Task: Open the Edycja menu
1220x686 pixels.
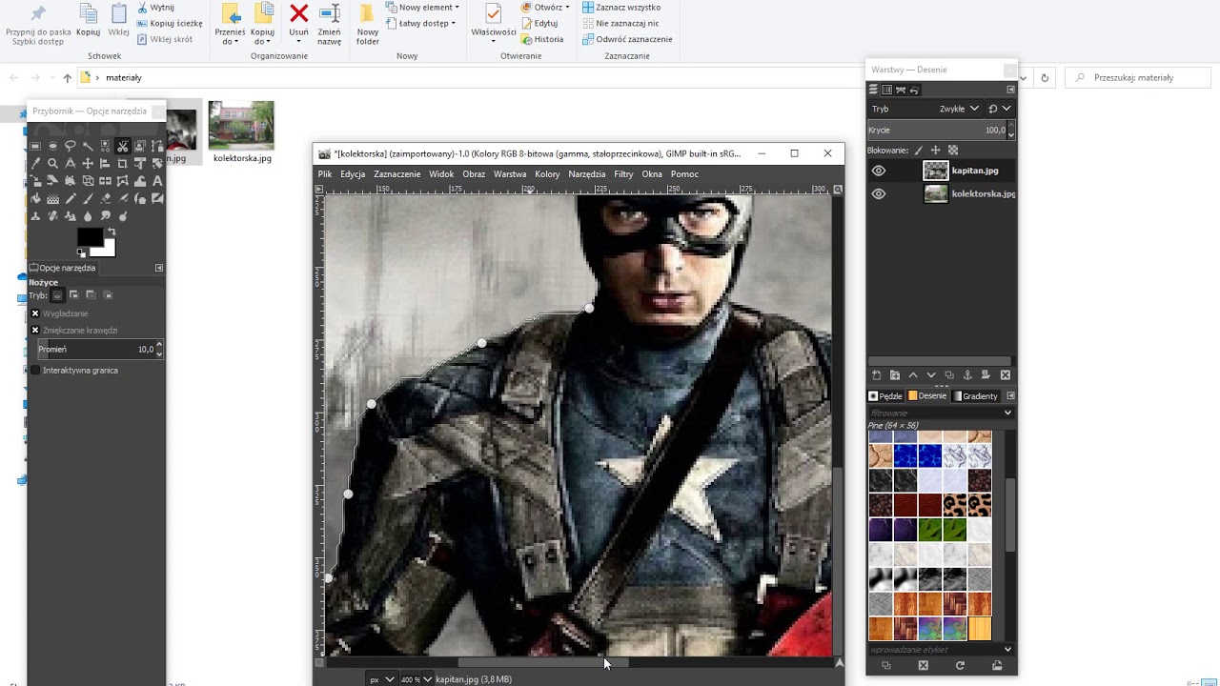Action: click(x=353, y=174)
